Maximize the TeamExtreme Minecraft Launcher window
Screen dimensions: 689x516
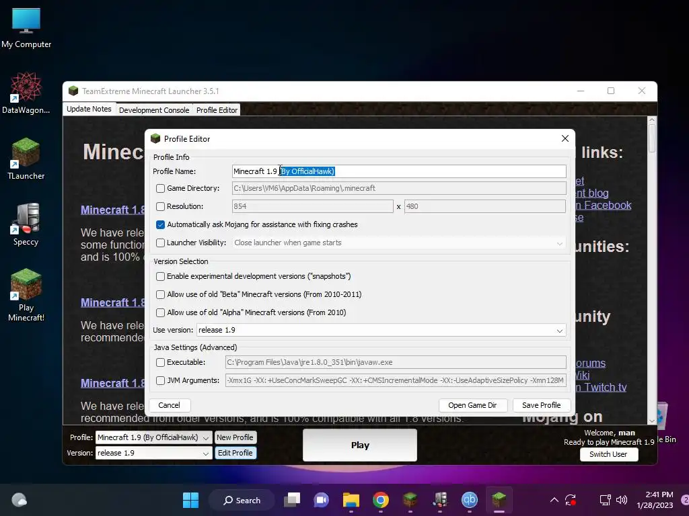pos(611,91)
